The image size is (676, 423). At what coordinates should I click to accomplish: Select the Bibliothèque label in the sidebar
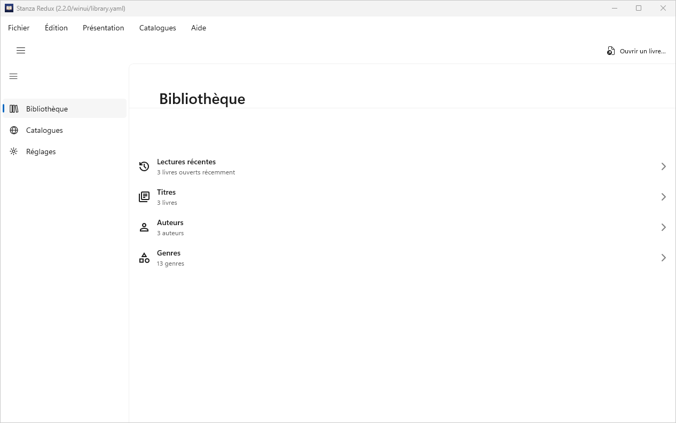point(47,109)
